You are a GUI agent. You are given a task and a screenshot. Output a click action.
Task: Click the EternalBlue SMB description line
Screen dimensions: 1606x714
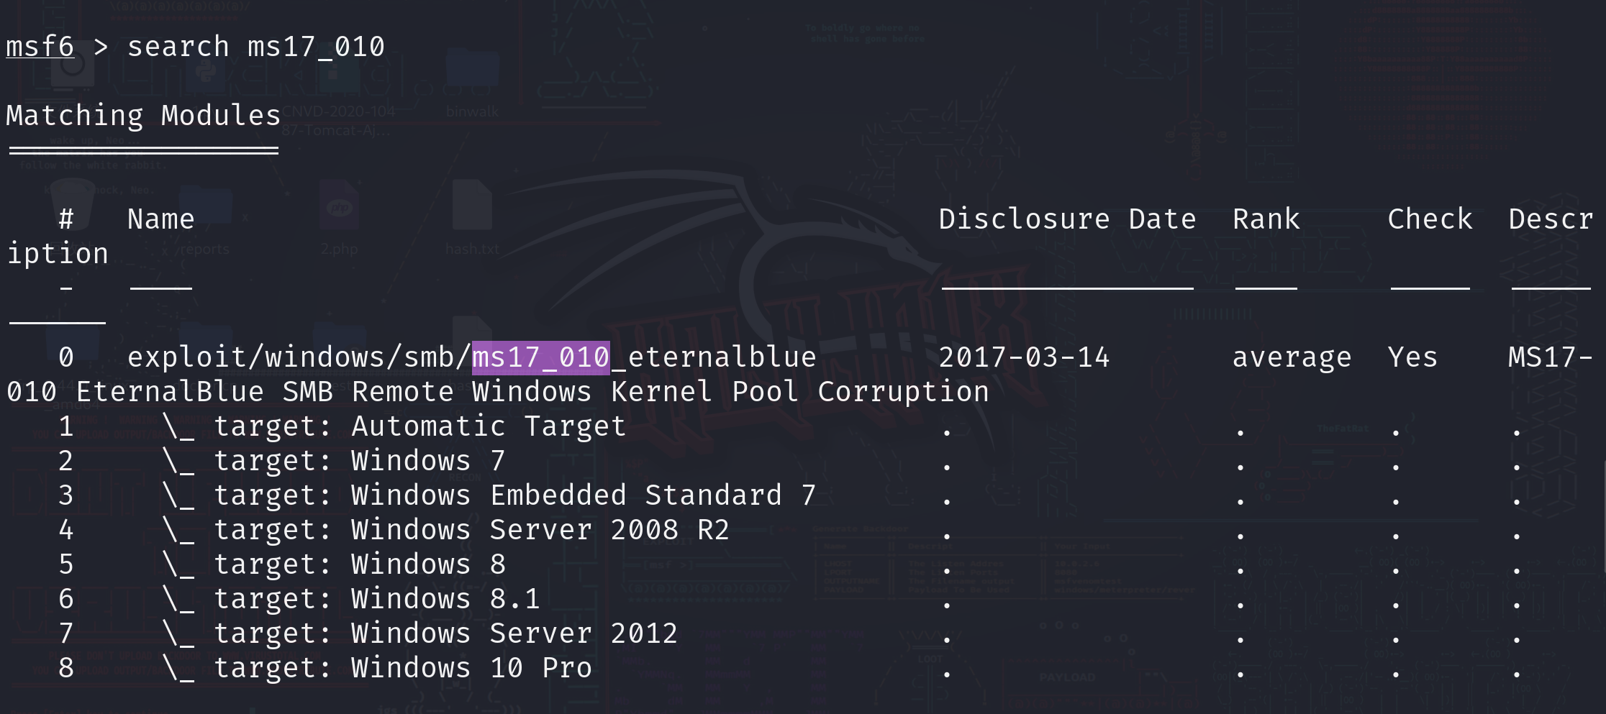(532, 393)
